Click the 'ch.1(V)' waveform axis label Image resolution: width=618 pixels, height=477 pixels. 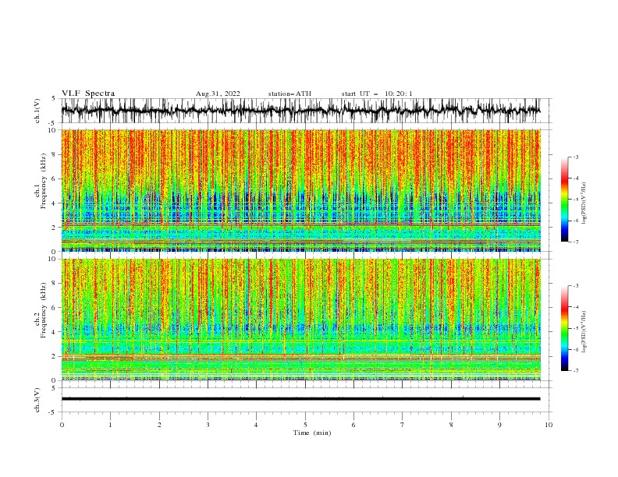37,111
